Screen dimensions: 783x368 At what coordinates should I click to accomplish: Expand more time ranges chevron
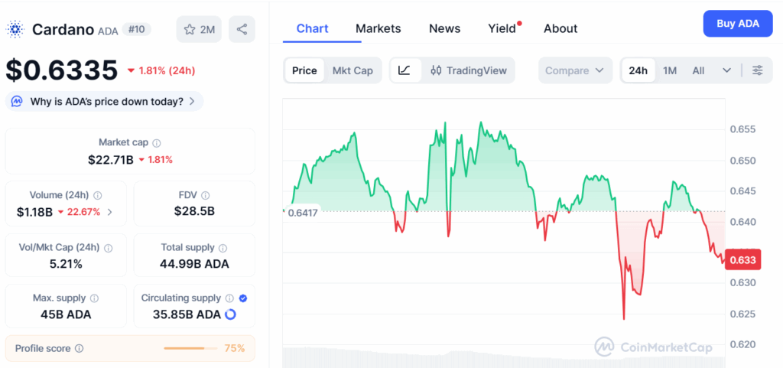(726, 70)
